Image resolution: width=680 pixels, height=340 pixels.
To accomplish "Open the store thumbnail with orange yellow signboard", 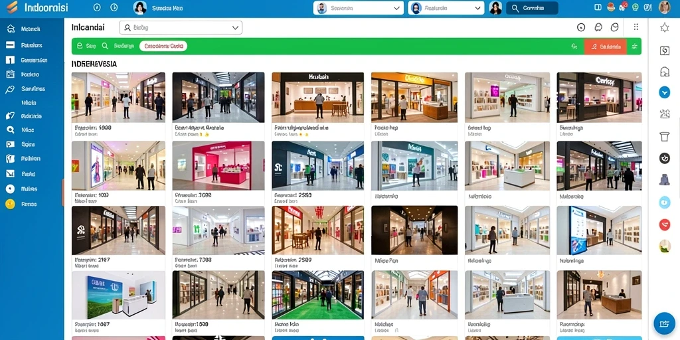I will (x=414, y=97).
